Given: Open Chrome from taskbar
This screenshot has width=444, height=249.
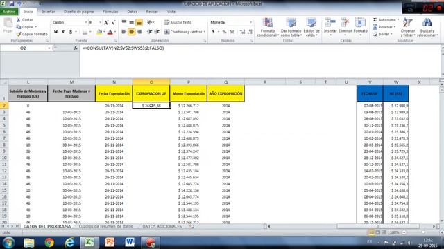Looking at the screenshot, I should 49,243.
